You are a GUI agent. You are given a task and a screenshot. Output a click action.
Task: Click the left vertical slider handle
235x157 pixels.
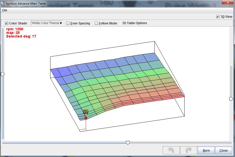tap(3, 74)
